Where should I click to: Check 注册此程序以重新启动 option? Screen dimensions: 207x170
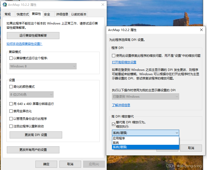tap(11, 126)
